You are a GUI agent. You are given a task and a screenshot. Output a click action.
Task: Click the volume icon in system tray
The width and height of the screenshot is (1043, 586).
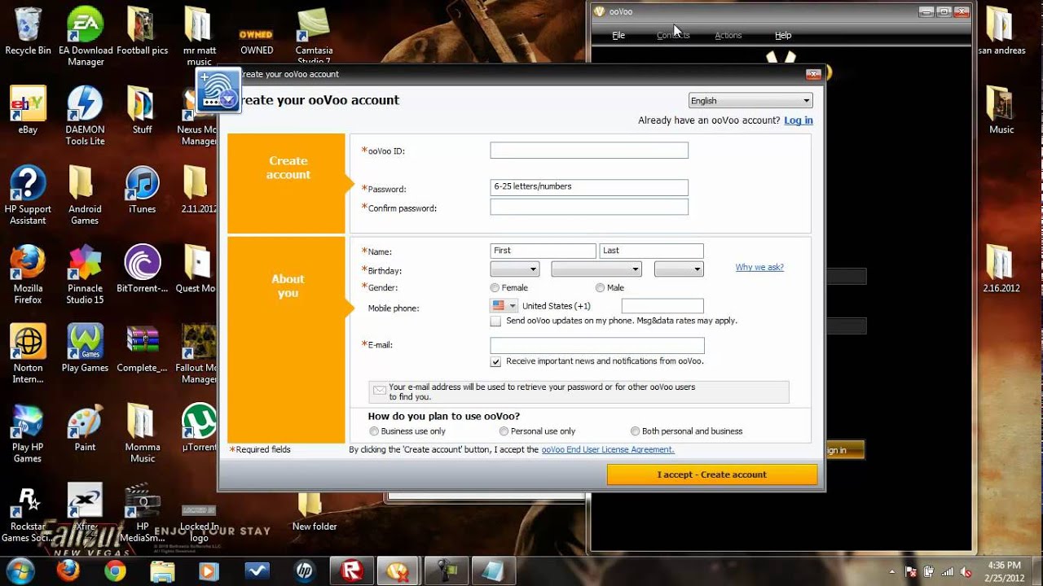click(966, 572)
